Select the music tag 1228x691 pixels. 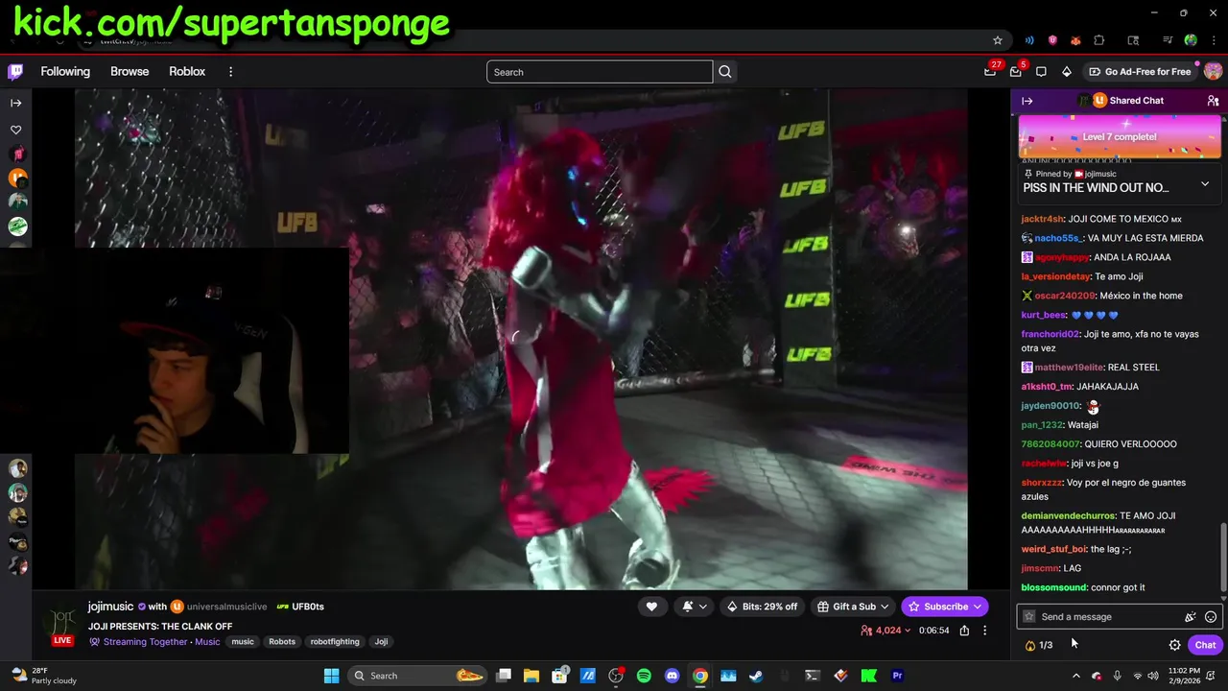(x=243, y=642)
